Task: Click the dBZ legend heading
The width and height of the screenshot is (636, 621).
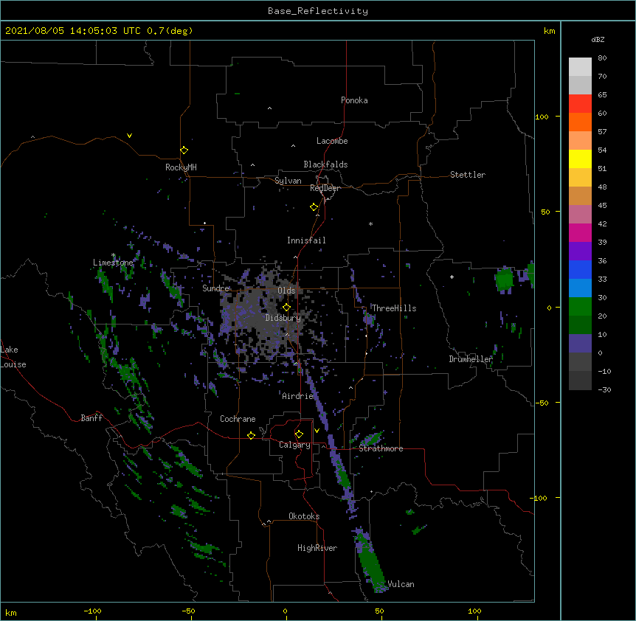Action: pyautogui.click(x=598, y=39)
